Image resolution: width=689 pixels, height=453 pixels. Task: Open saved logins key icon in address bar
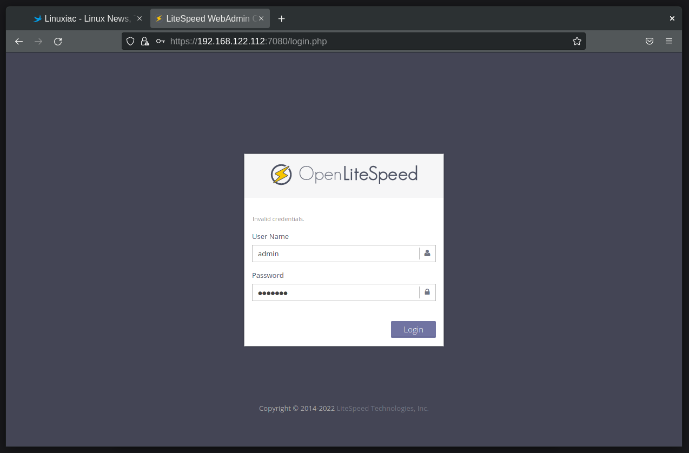161,41
